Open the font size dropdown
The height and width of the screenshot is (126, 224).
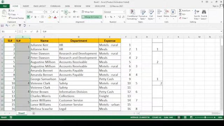50,12
